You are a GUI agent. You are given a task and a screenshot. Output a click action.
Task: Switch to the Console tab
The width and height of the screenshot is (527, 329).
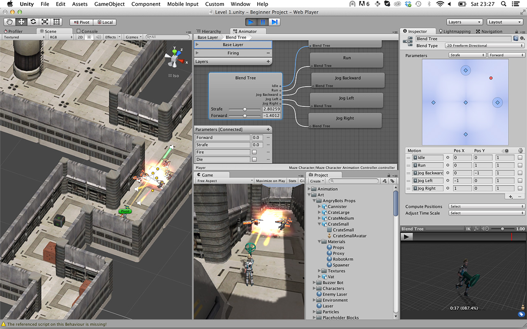[x=87, y=31]
